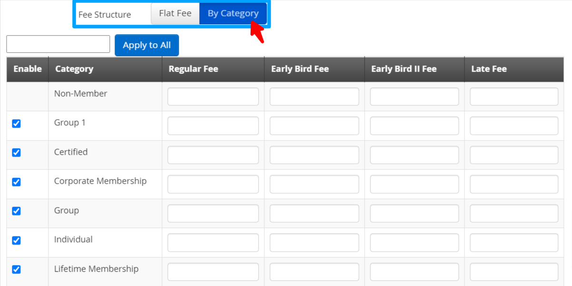Click the Apply to All button
The width and height of the screenshot is (572, 286).
point(146,45)
